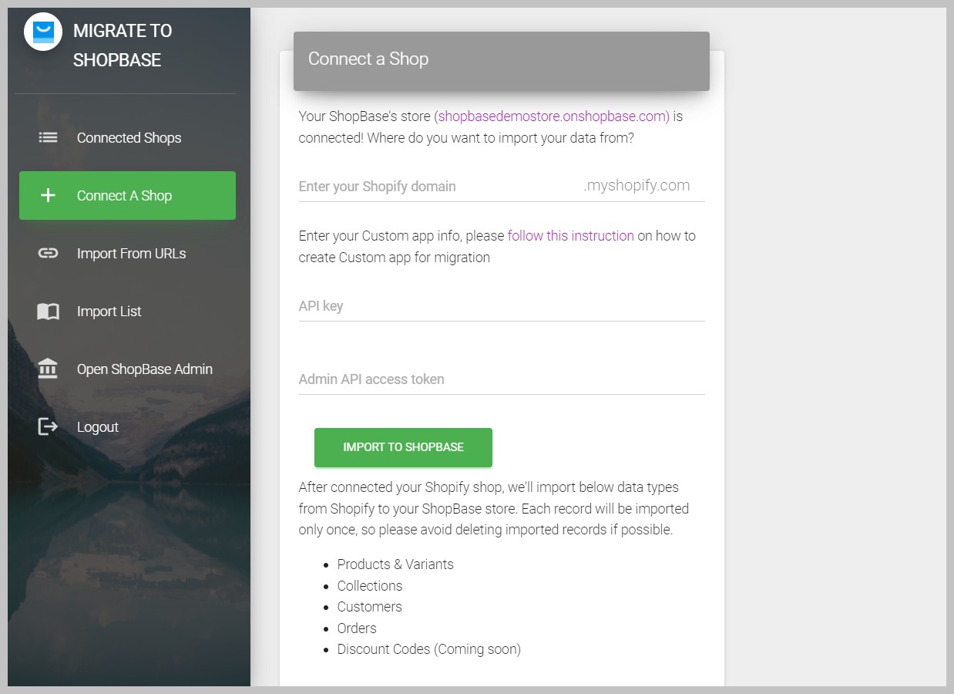Click the Connected Shops list icon
Image resolution: width=954 pixels, height=694 pixels.
(x=48, y=138)
